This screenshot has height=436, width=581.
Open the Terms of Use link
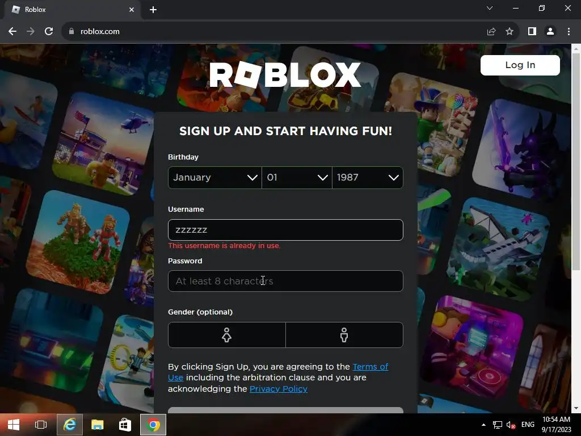(x=371, y=367)
